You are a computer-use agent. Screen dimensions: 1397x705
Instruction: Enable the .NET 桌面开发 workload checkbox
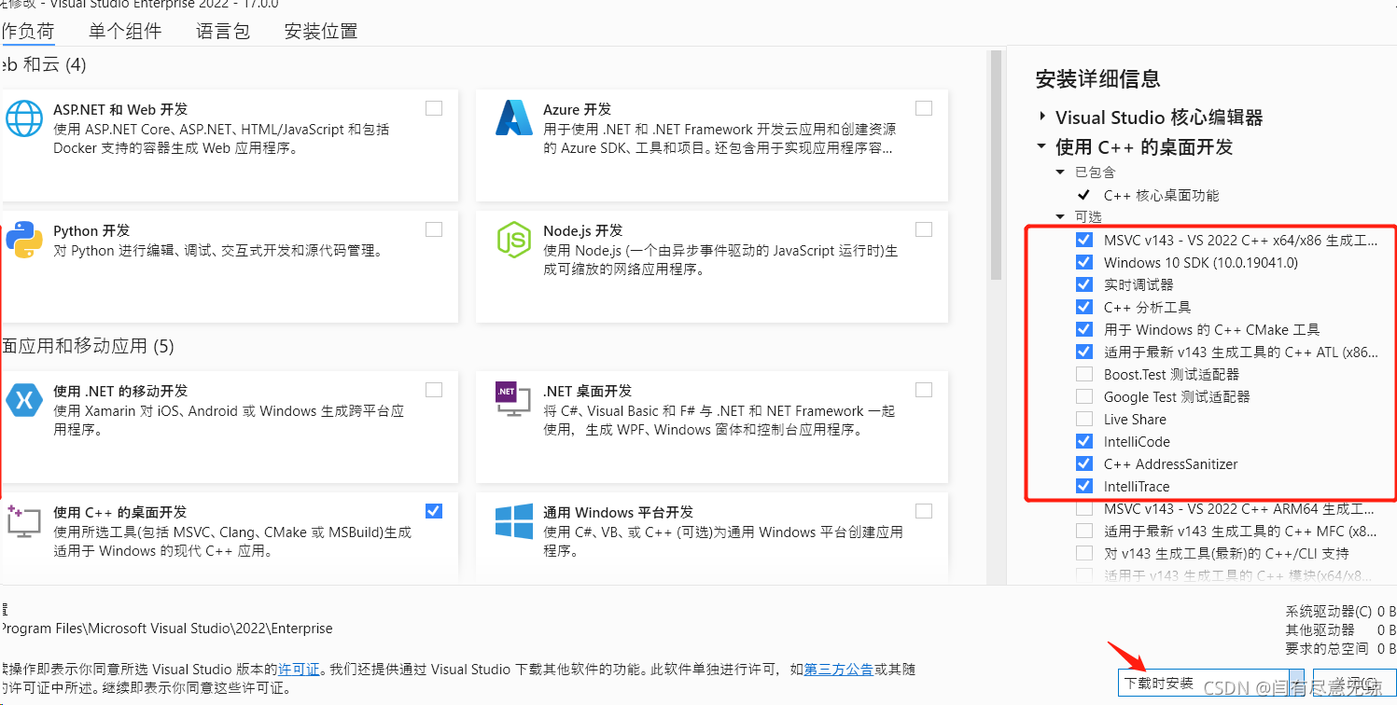(924, 390)
